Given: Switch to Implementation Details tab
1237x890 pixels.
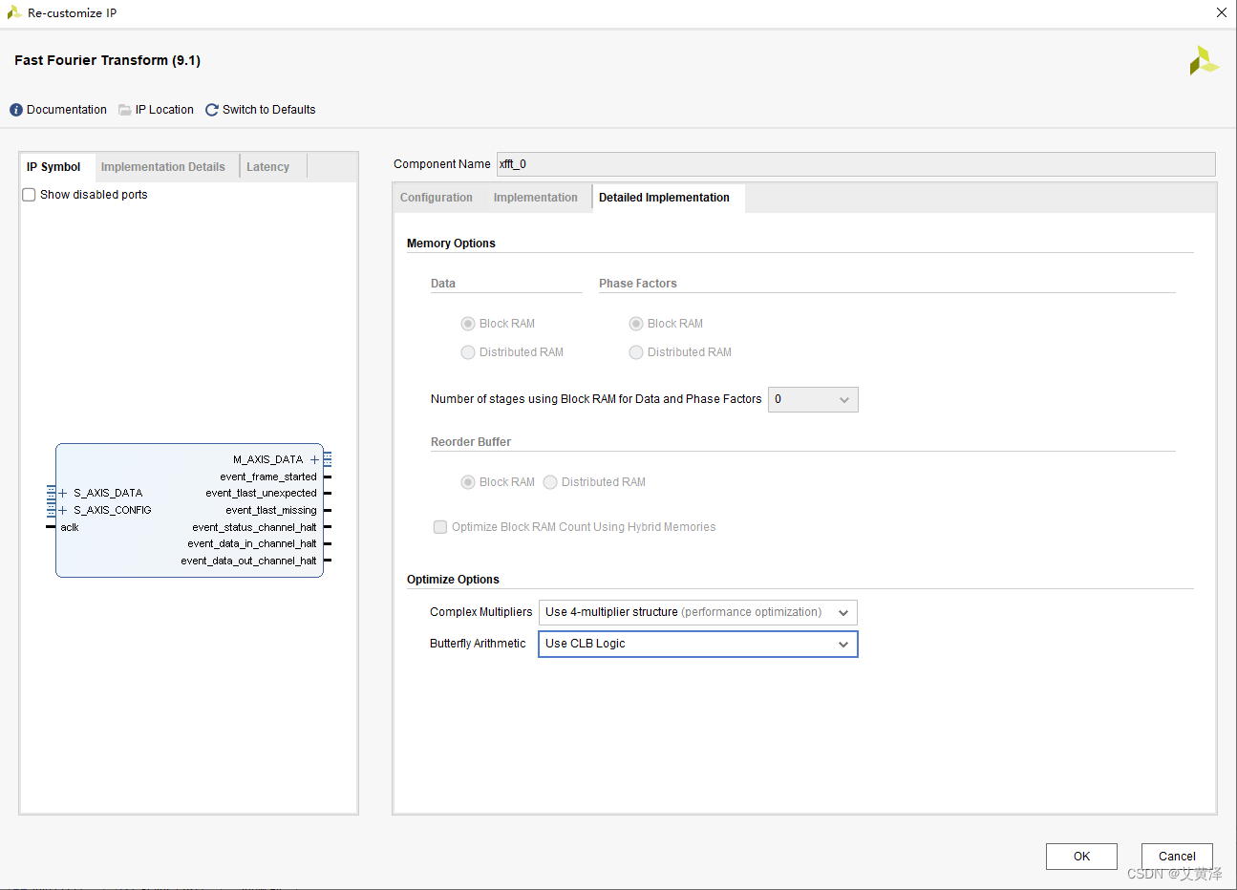Looking at the screenshot, I should (163, 167).
